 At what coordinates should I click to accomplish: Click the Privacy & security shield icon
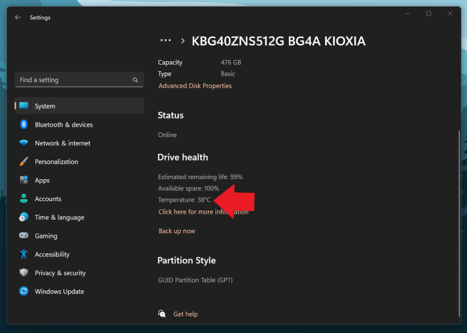coord(24,272)
